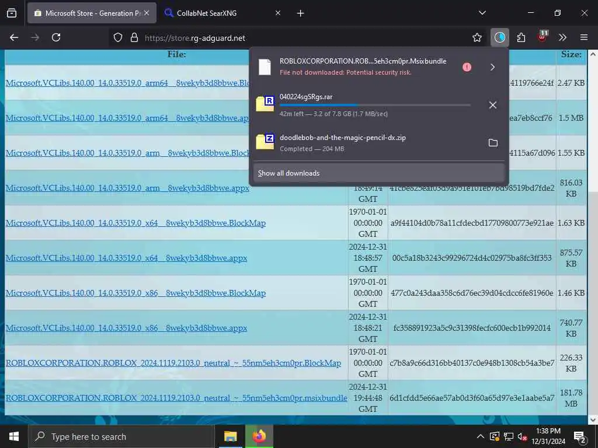
Task: Open Firefox View icon in tab bar
Action: 12,13
